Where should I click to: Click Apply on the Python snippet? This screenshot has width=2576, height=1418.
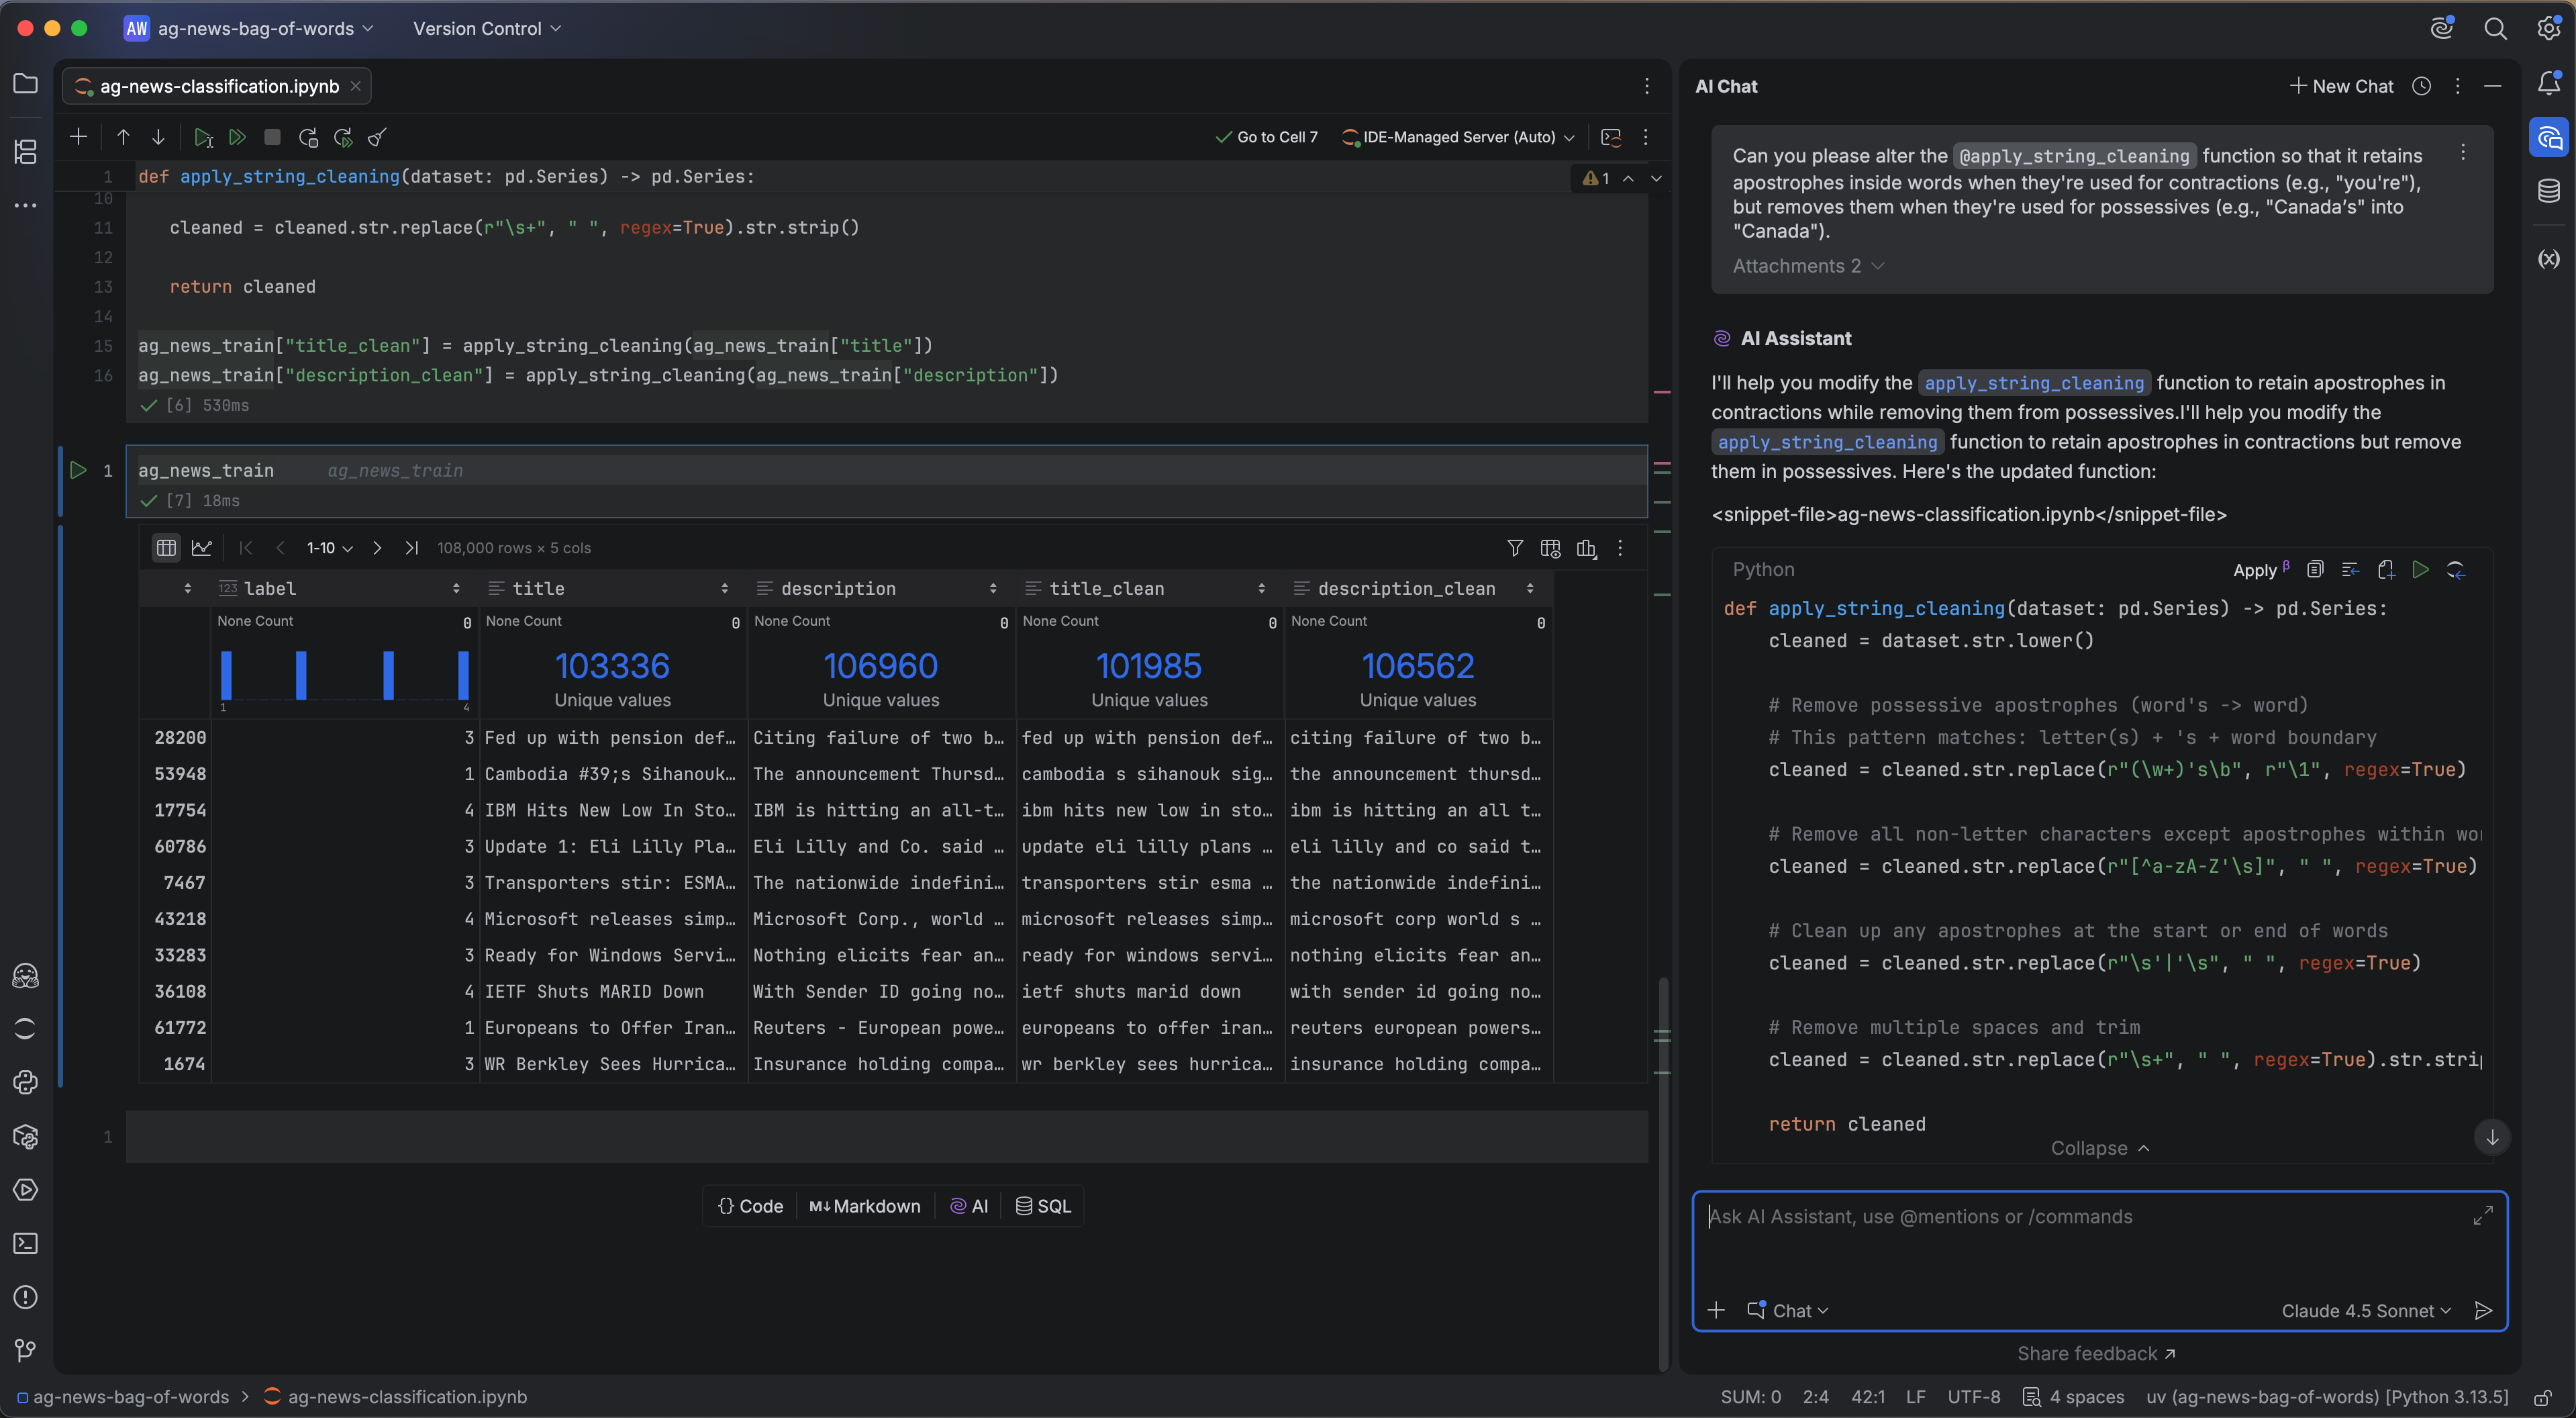tap(2254, 570)
